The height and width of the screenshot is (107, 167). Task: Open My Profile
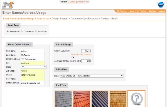(x=141, y=11)
